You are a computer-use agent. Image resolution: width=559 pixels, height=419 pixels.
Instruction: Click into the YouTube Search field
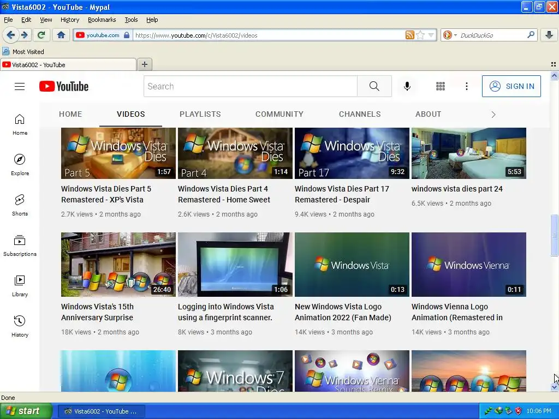(x=251, y=86)
